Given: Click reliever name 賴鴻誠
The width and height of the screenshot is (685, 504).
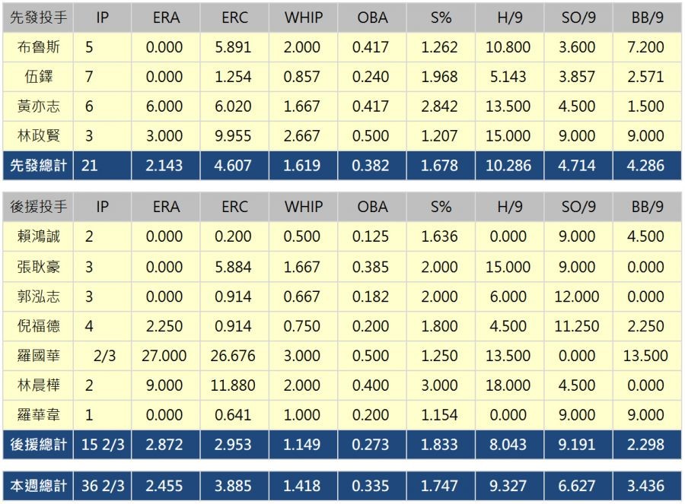Looking at the screenshot, I should click(38, 236).
